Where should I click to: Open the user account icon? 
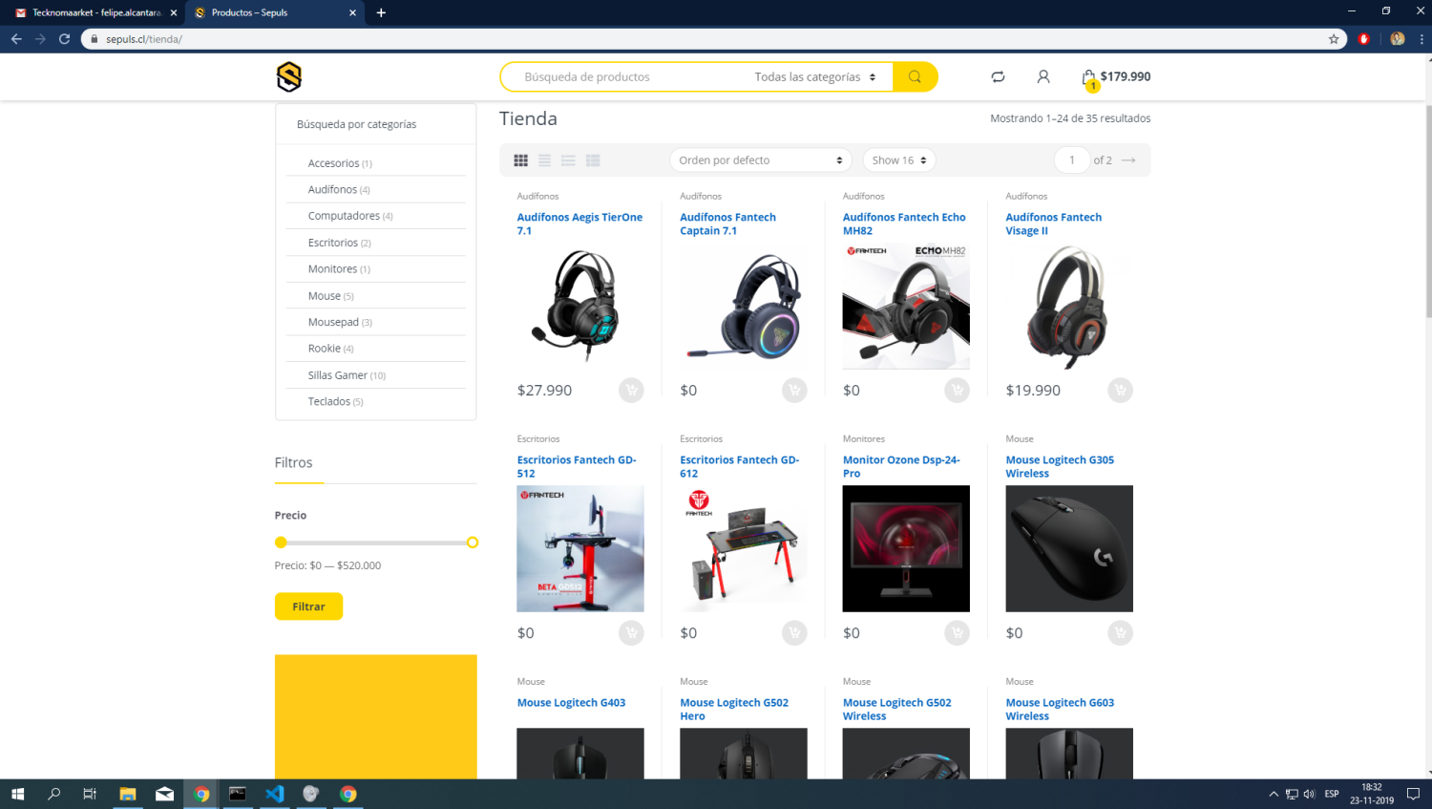[x=1043, y=76]
